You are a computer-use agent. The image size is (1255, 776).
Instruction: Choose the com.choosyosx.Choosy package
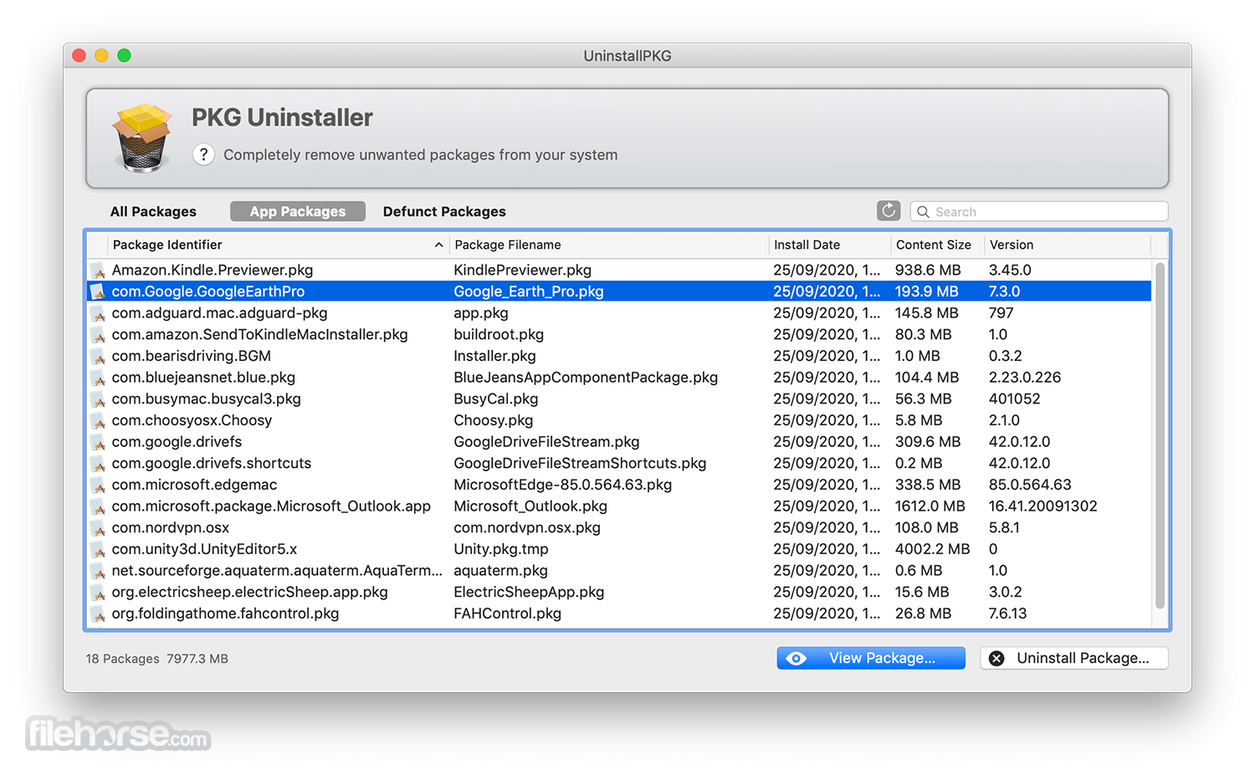tap(620, 420)
